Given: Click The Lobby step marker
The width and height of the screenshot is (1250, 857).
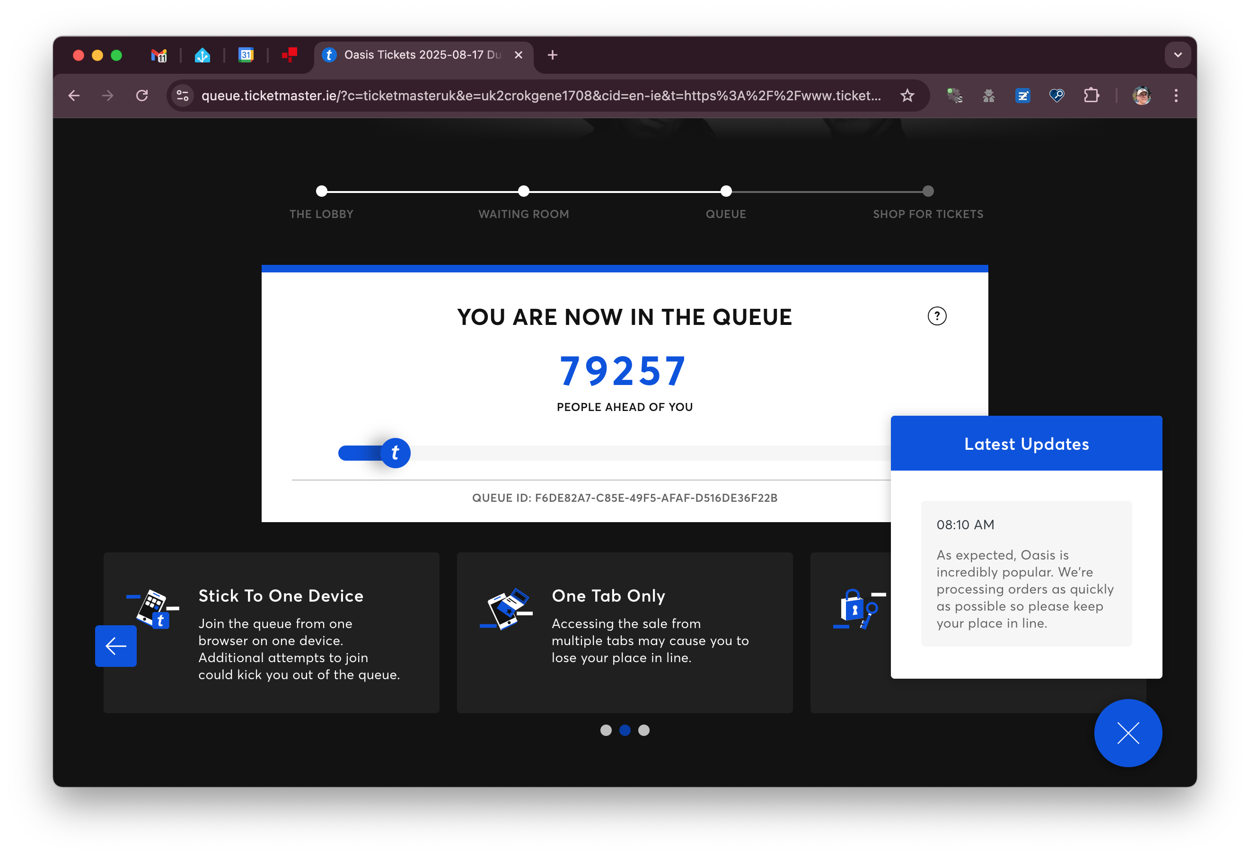Looking at the screenshot, I should [322, 191].
